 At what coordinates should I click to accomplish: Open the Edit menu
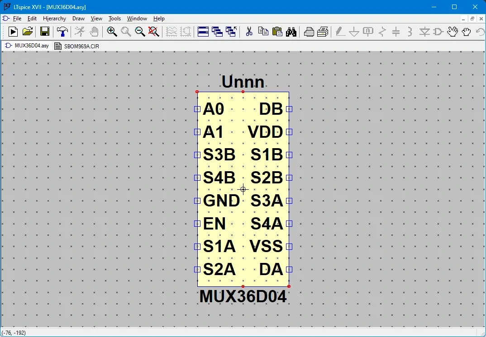point(32,19)
